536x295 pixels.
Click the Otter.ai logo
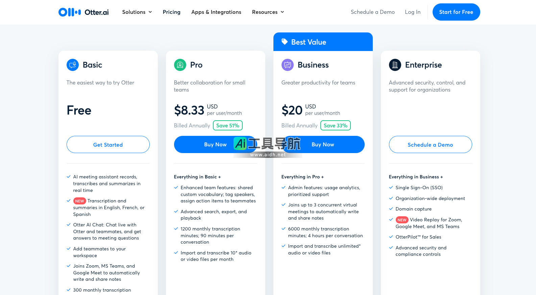point(83,12)
